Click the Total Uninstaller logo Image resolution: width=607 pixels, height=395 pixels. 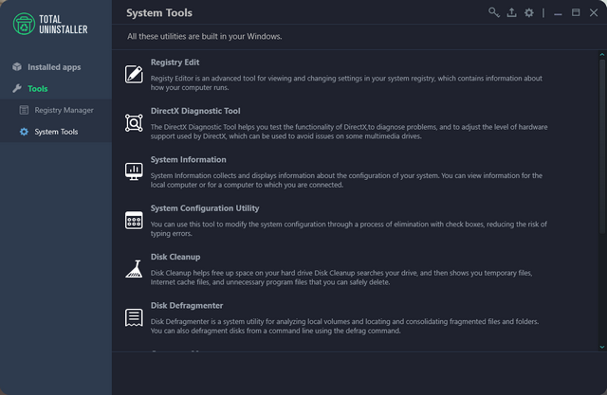tap(55, 24)
